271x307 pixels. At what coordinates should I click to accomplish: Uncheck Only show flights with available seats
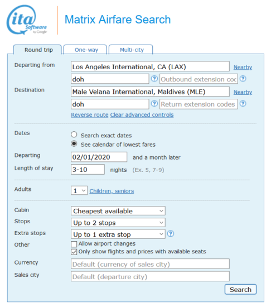[x=74, y=252]
